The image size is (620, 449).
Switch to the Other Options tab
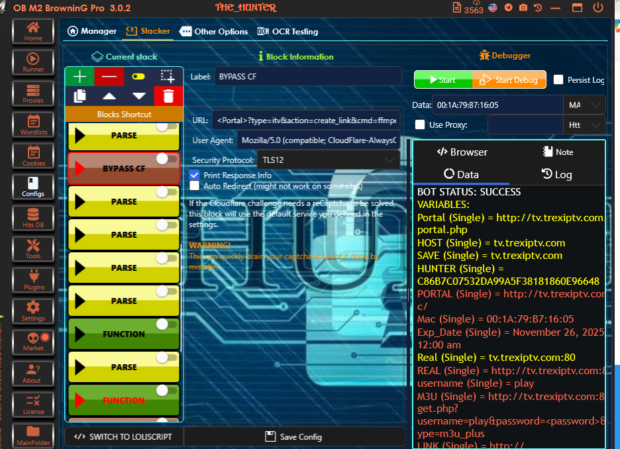tap(214, 31)
